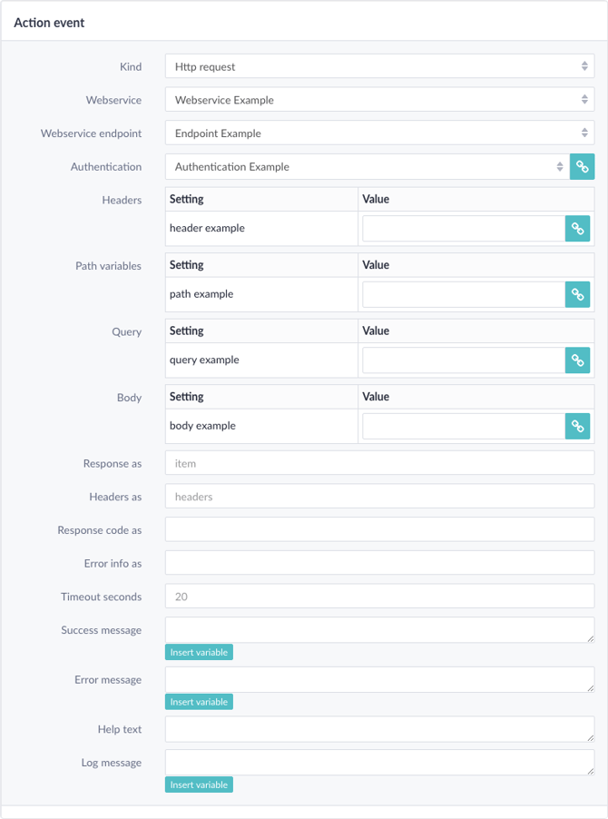Viewport: 608px width, 819px height.
Task: Click the link icon beside Authentication dropdown
Action: pos(582,167)
